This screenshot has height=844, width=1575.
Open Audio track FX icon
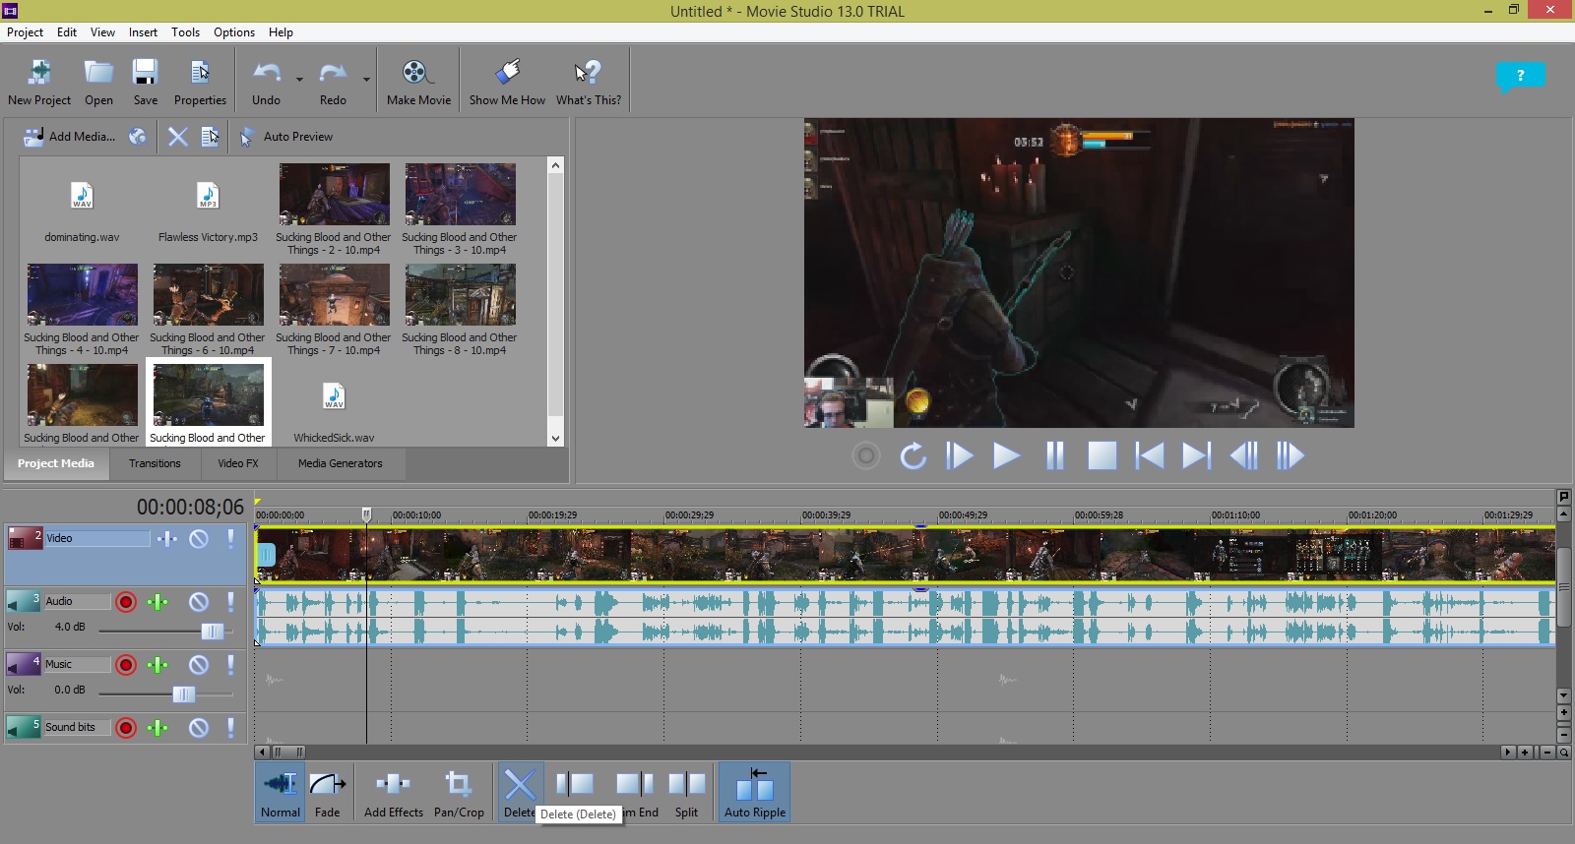[x=157, y=602]
